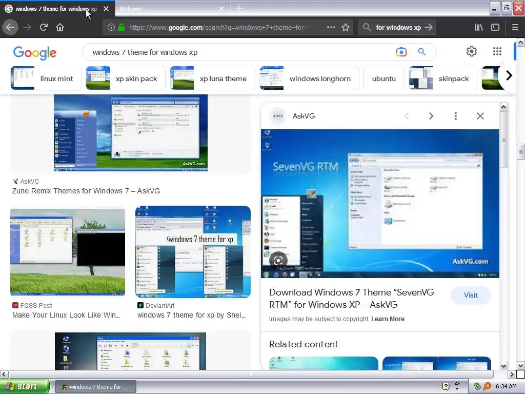Search by image with Google camera icon
525x394 pixels.
coord(401,52)
